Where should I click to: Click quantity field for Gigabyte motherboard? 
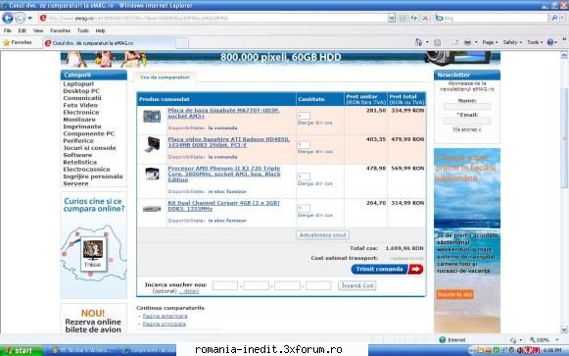click(x=304, y=116)
